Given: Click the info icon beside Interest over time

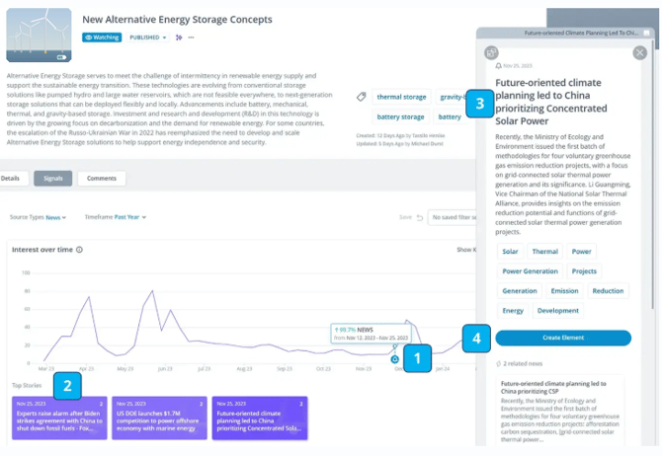Looking at the screenshot, I should [x=79, y=250].
